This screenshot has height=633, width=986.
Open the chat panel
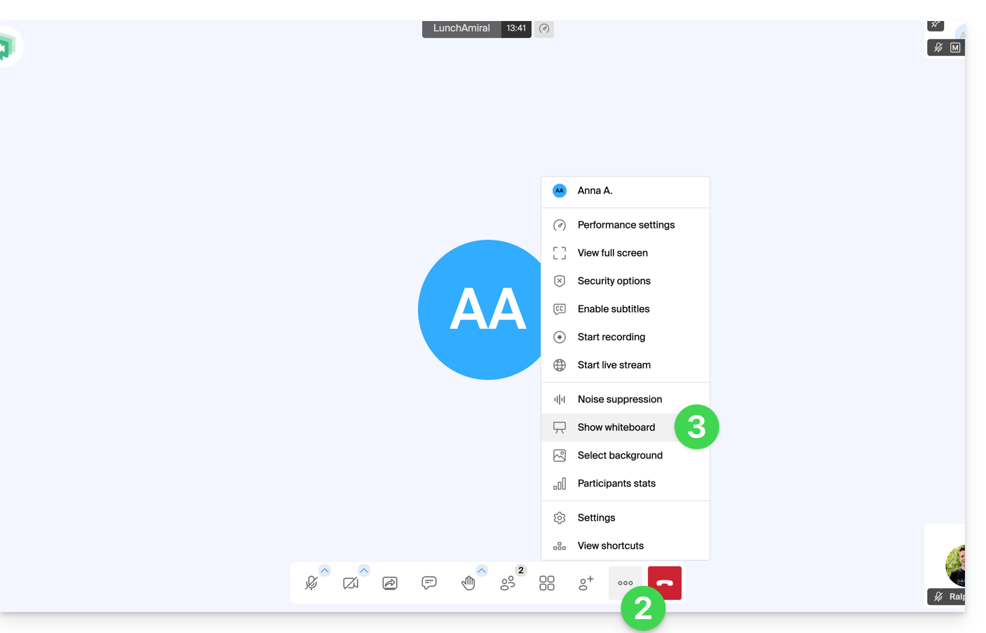tap(429, 583)
